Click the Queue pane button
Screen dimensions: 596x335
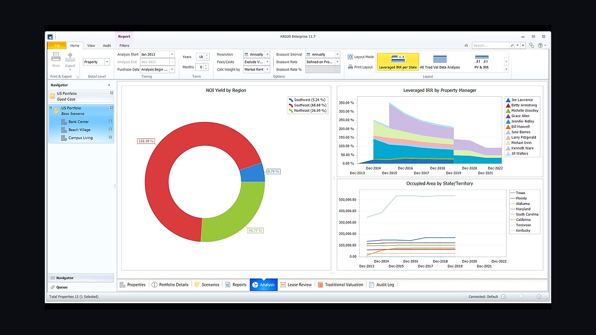tap(81, 287)
